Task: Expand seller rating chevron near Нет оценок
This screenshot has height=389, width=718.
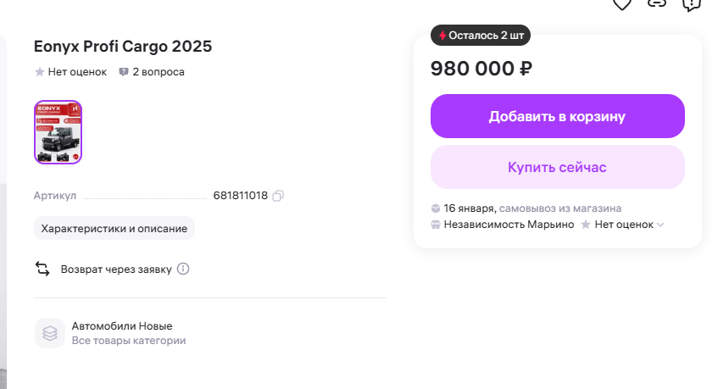Action: click(660, 225)
